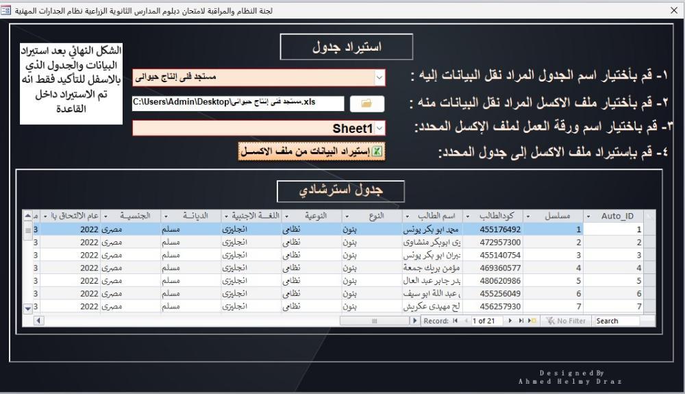The height and width of the screenshot is (394, 685).
Task: Select cell with student code 480620986
Action: point(493,281)
